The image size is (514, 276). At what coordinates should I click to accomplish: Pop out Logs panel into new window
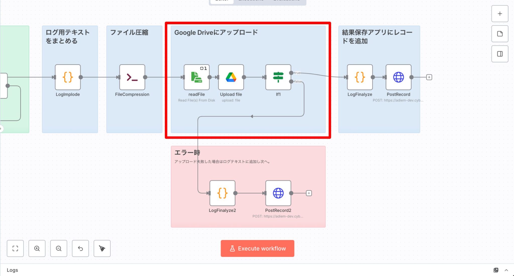tap(496, 270)
